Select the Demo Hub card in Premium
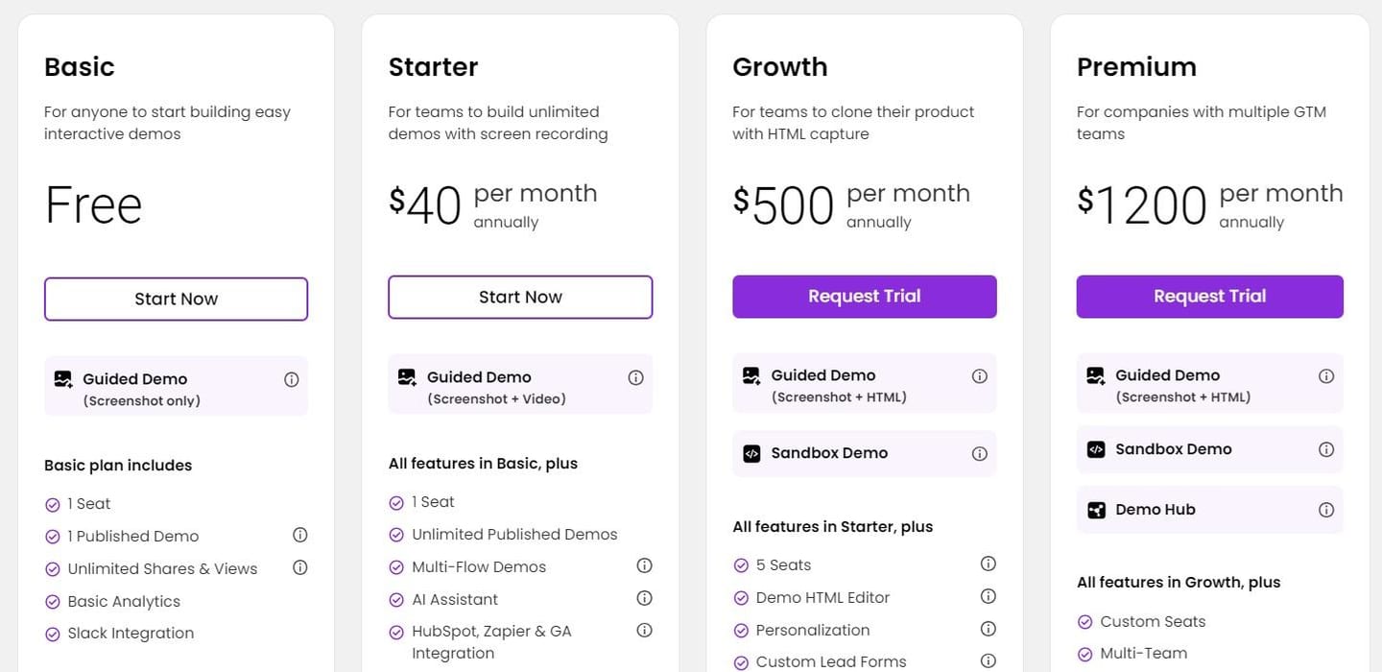This screenshot has height=672, width=1382. tap(1209, 510)
